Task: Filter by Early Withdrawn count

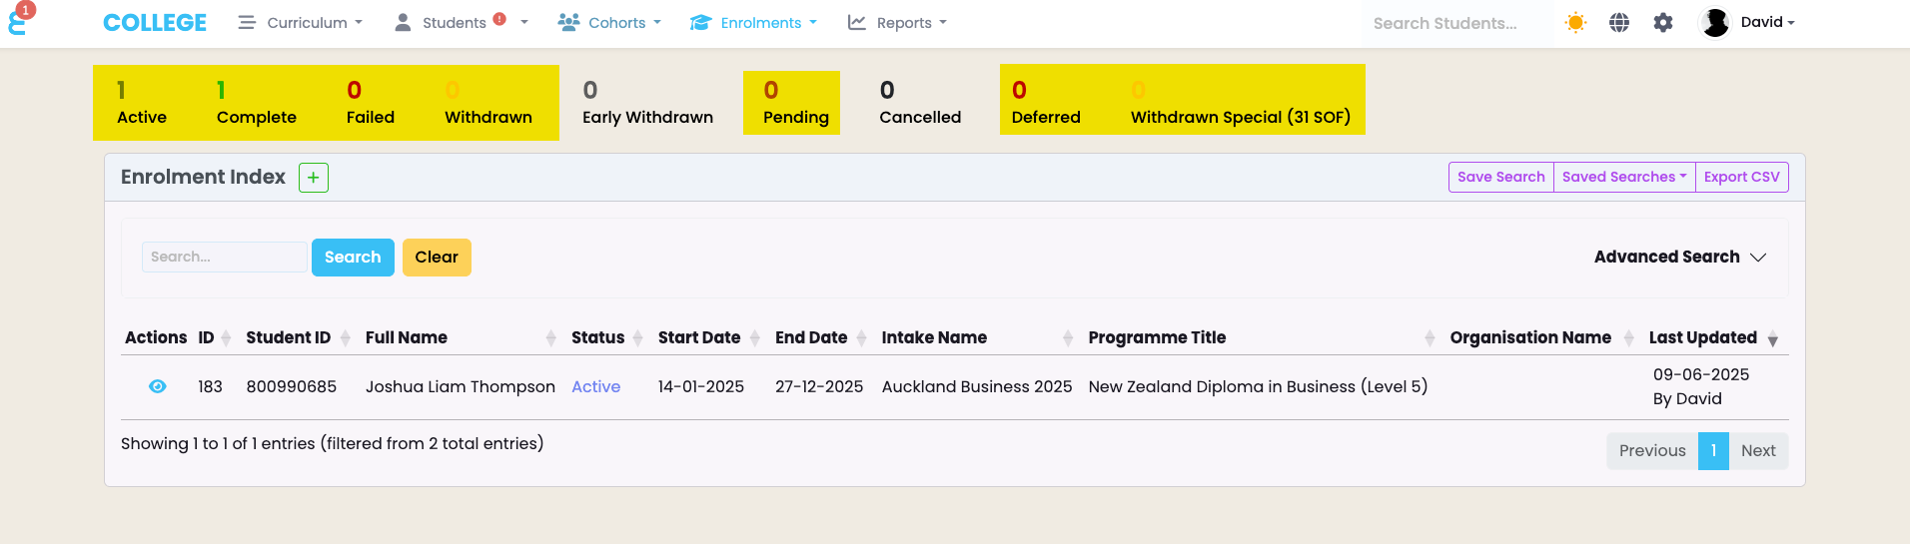Action: click(647, 103)
